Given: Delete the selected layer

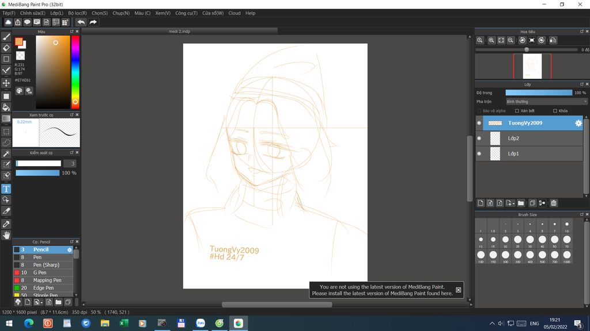Looking at the screenshot, I should click(x=554, y=203).
